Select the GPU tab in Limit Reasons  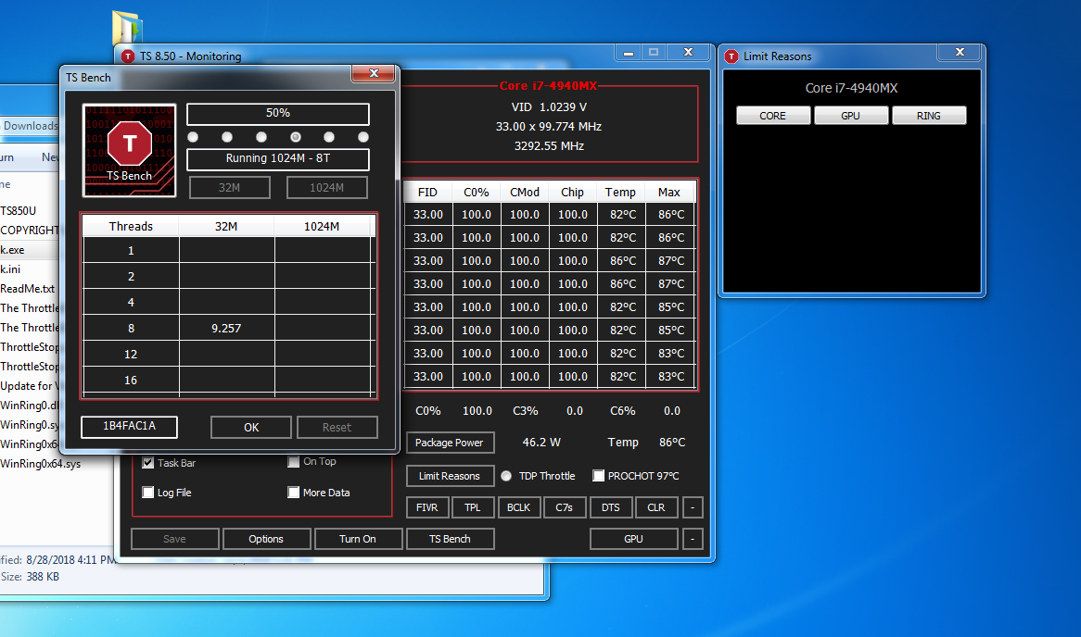[851, 116]
